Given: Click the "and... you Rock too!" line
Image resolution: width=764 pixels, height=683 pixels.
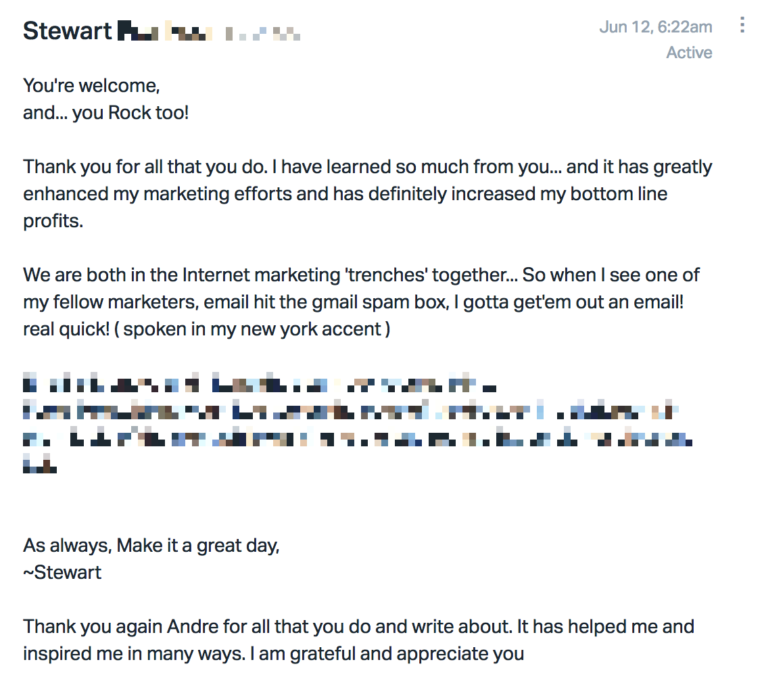Looking at the screenshot, I should click(105, 113).
